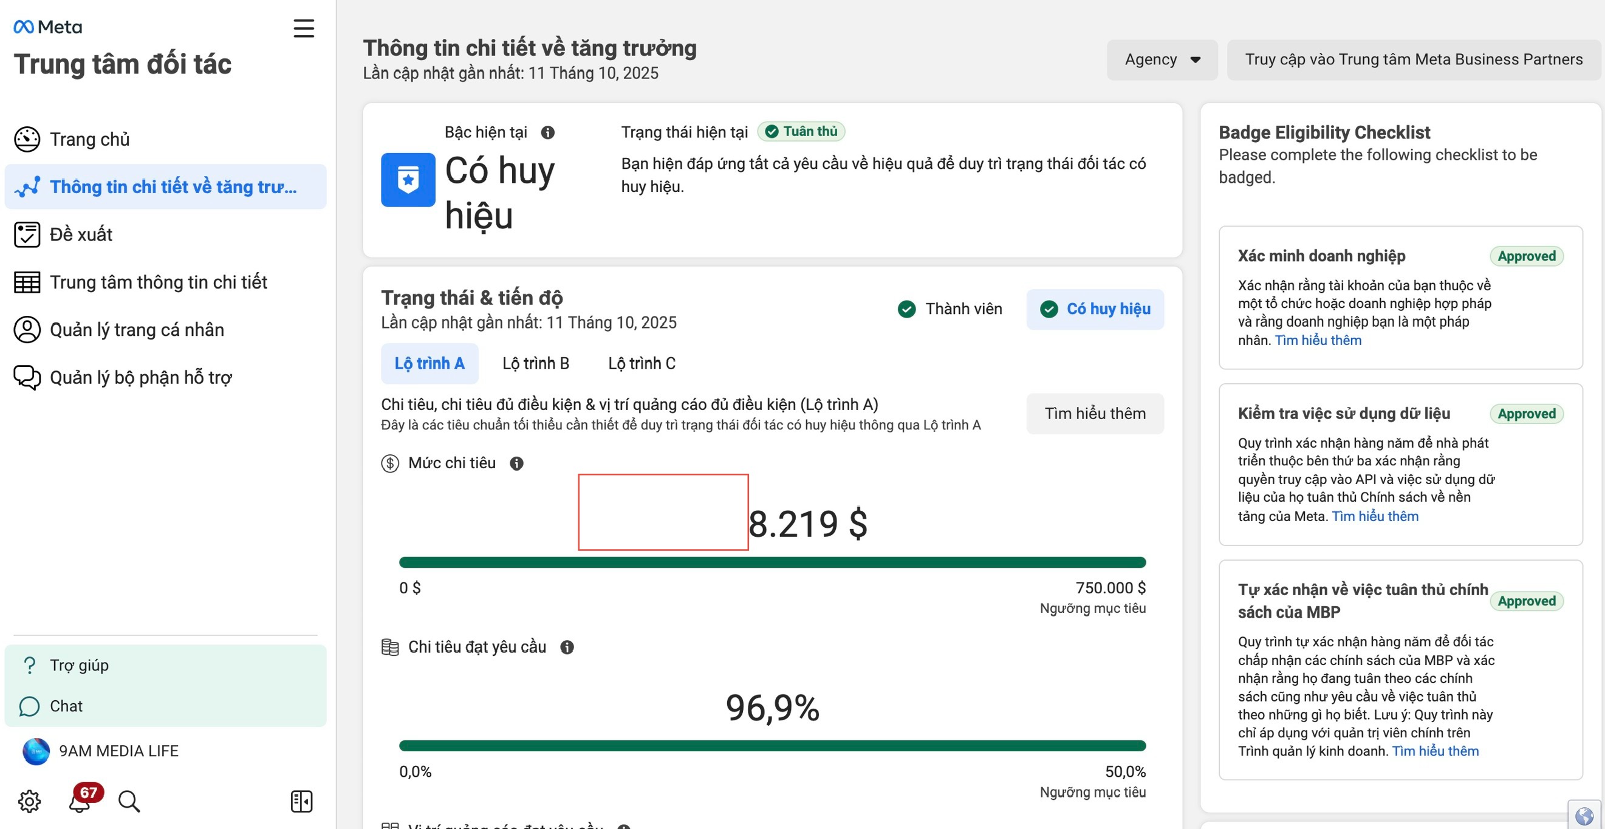Click info icon beside Chi tiêu đạt yêu cầu
1605x829 pixels.
(x=567, y=647)
